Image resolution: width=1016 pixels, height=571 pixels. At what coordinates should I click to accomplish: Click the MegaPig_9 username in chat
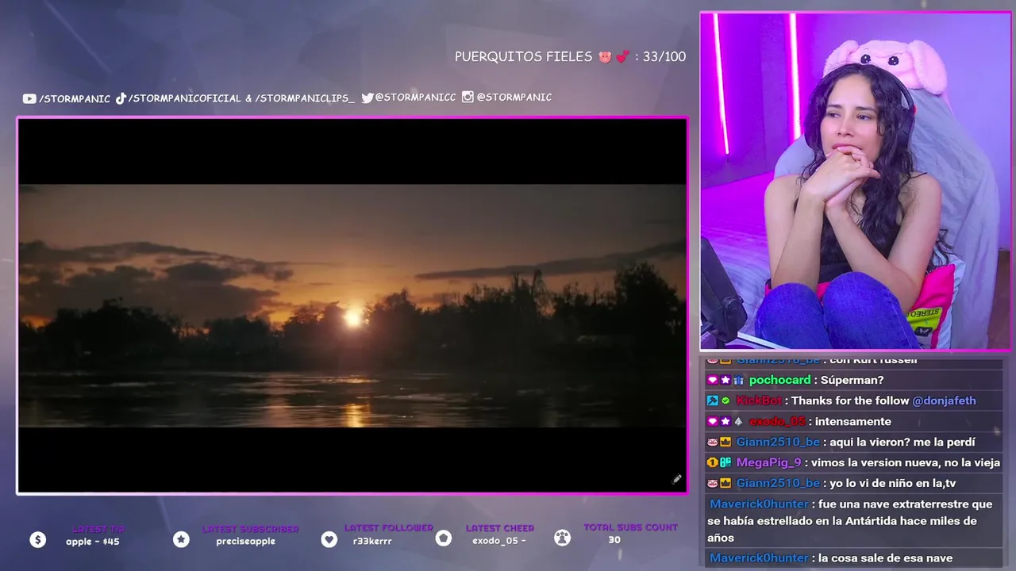tap(768, 462)
